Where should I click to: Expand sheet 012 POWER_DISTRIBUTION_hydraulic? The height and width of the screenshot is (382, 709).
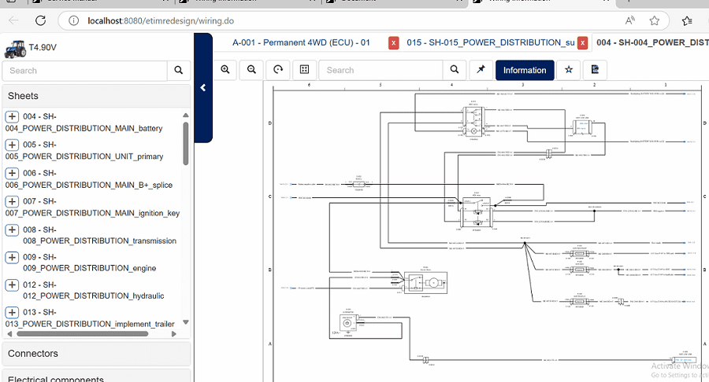point(13,285)
